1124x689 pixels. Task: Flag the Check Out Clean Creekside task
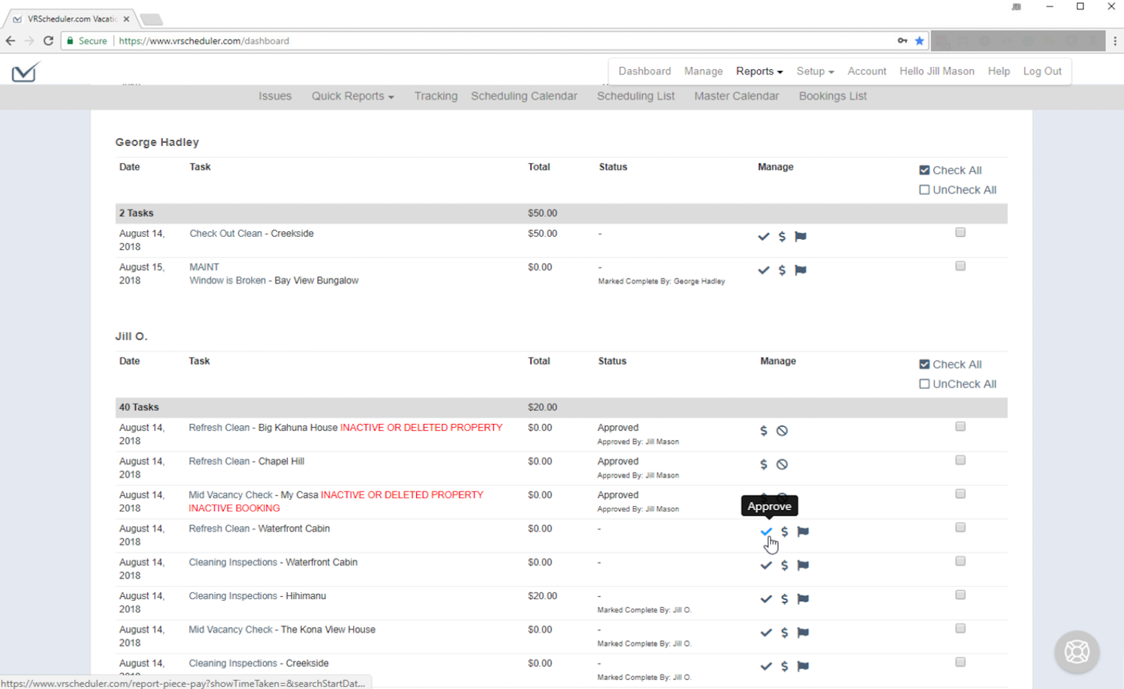pos(800,236)
